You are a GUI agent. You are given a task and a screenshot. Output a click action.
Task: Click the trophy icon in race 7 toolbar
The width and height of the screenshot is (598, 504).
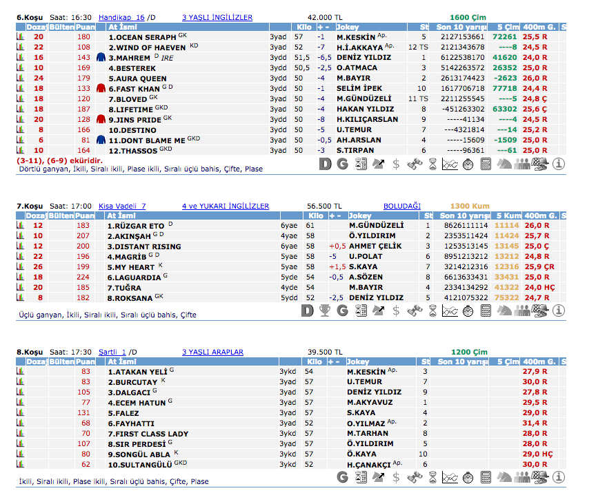[x=326, y=311]
